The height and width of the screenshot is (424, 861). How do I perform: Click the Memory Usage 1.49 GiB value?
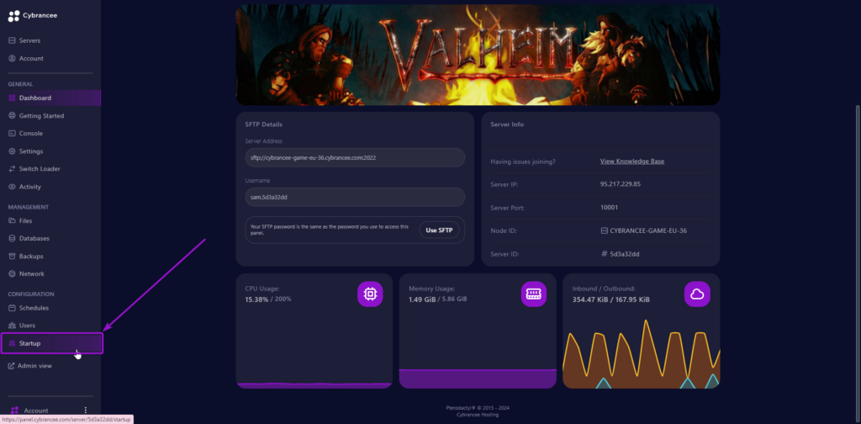tap(422, 299)
